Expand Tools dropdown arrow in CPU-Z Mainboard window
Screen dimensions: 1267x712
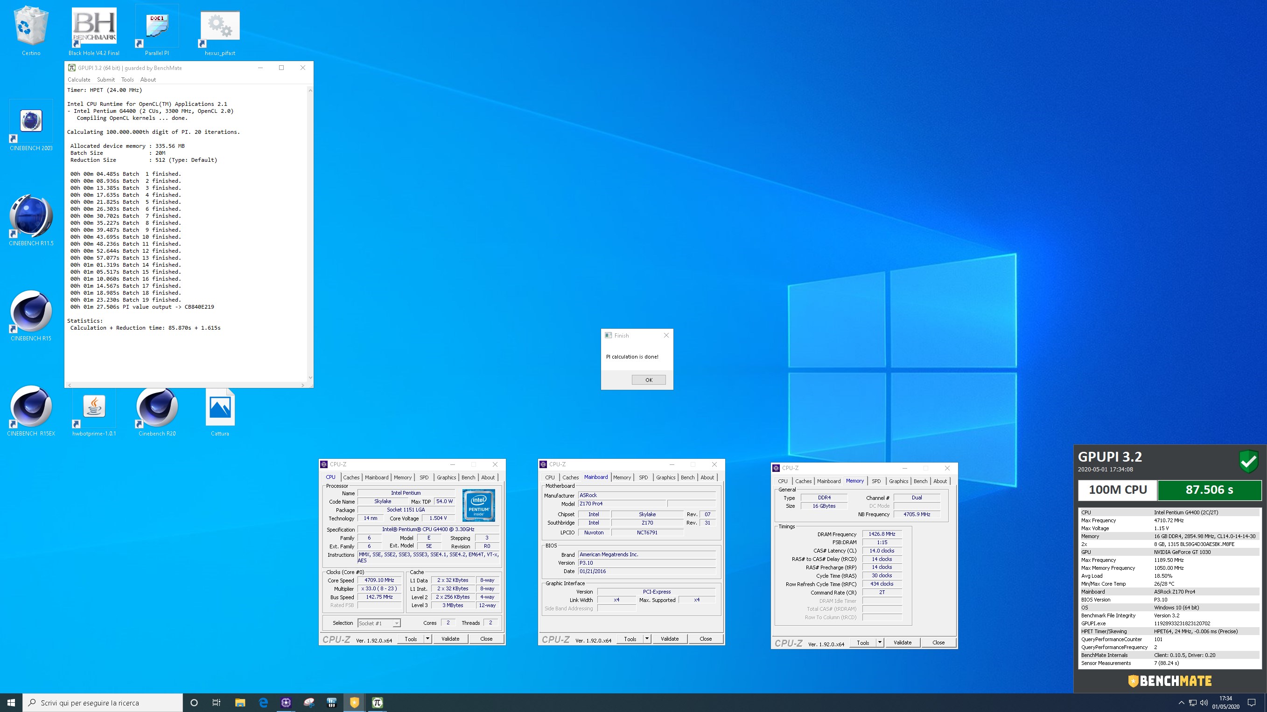[x=647, y=639]
